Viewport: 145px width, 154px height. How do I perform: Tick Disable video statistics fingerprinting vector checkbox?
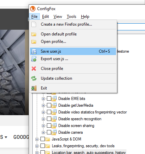tap(49, 112)
